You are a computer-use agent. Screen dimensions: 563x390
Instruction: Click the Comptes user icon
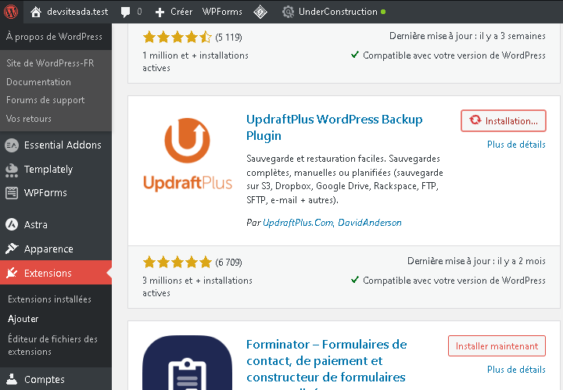(12, 379)
